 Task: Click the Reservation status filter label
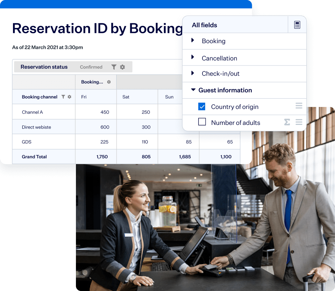(44, 67)
